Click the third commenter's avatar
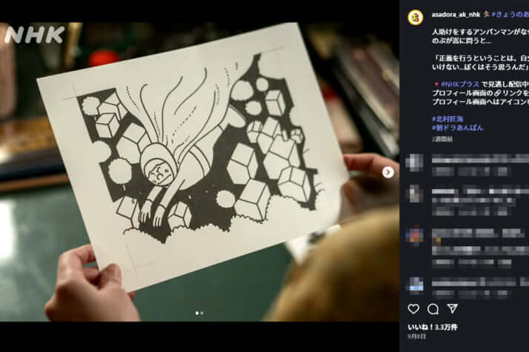The image size is (529, 352). tap(416, 237)
